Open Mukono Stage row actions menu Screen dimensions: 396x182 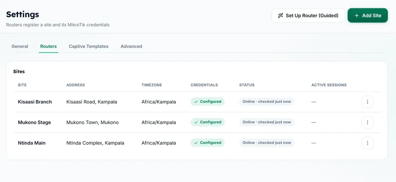[x=367, y=122]
